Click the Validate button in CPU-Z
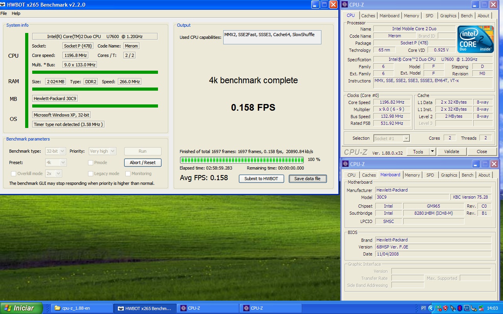 452,152
